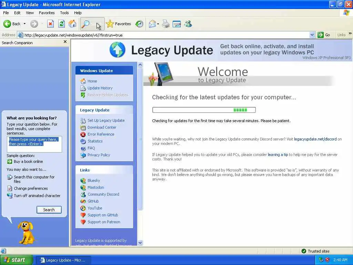The width and height of the screenshot is (353, 265).
Task: Open the YouTube link
Action: tap(91, 208)
